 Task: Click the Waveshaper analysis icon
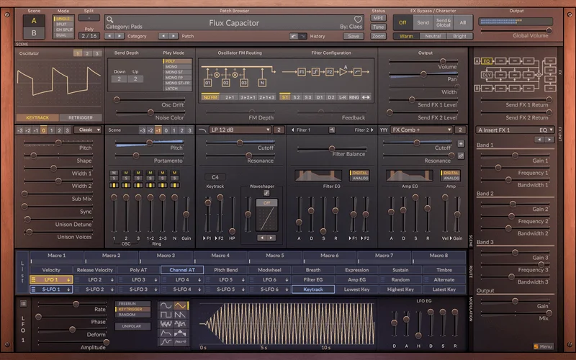point(266,193)
